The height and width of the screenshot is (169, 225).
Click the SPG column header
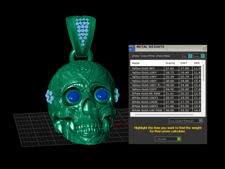tap(197, 63)
